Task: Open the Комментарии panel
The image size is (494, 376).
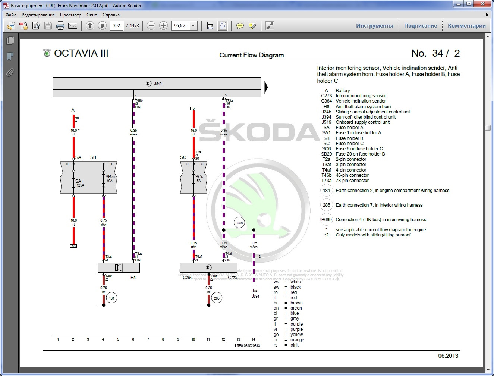Action: tap(466, 26)
